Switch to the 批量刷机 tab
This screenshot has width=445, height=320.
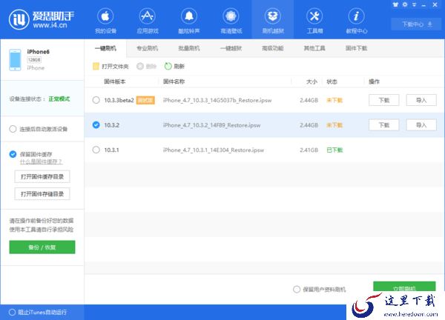point(189,48)
